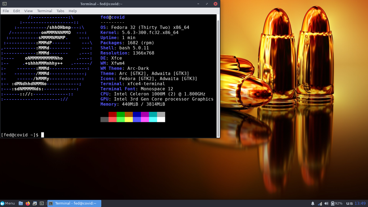Click the WM Theme: Arc-Dark line
This screenshot has width=368, height=207.
tap(124, 68)
